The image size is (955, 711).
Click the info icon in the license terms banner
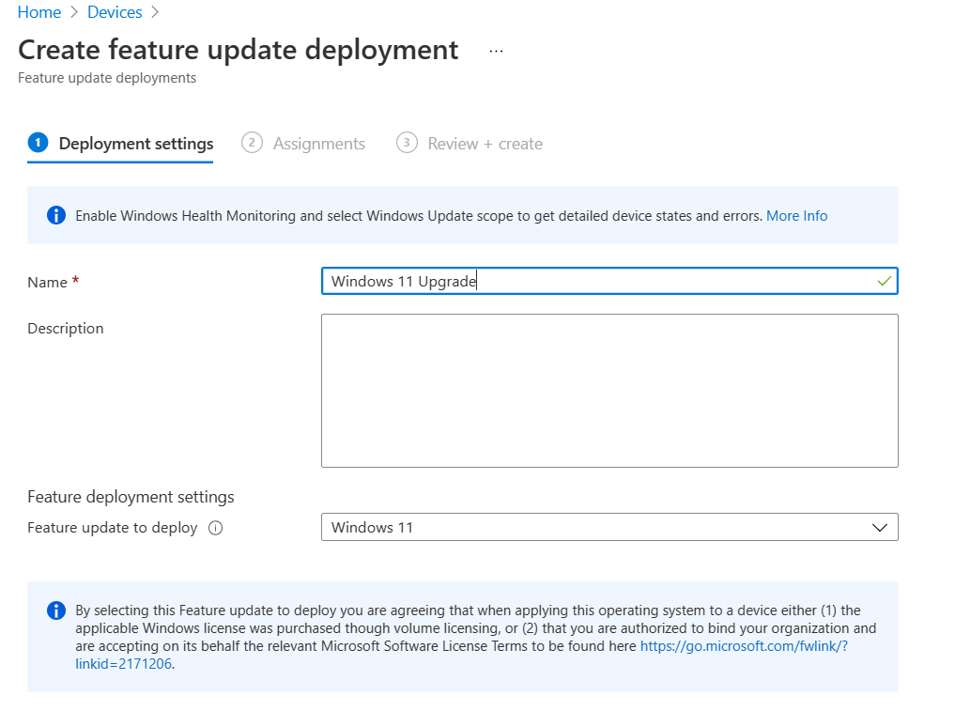(56, 610)
